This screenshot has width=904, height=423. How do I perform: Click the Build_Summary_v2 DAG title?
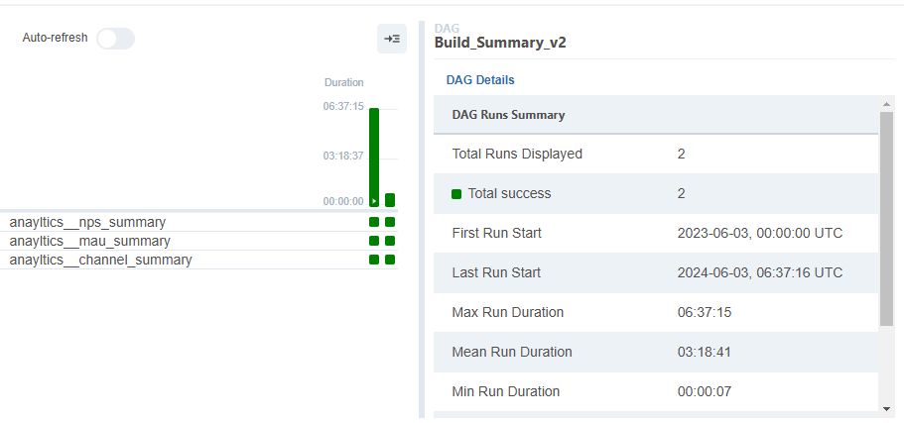pyautogui.click(x=500, y=44)
